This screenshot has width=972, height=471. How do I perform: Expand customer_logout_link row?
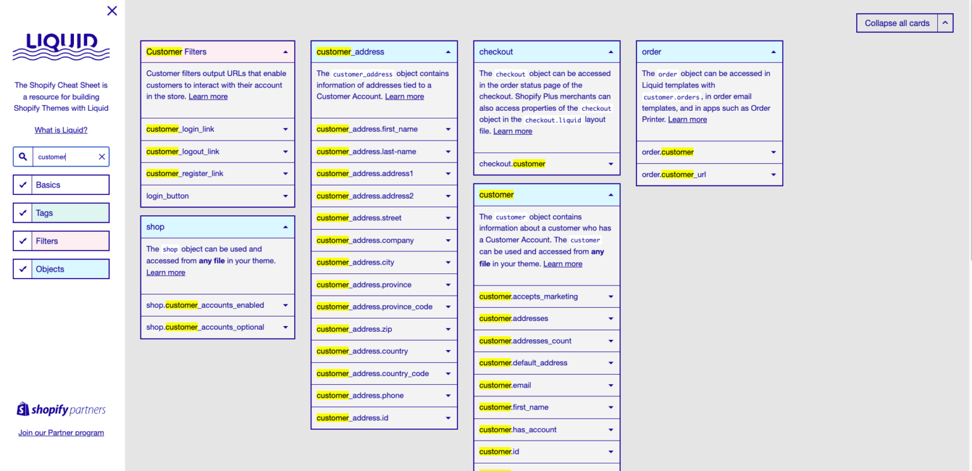point(218,151)
